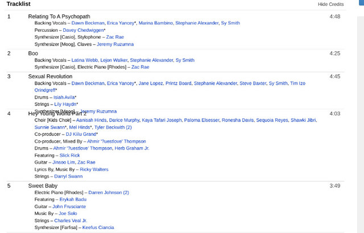The height and width of the screenshot is (233, 364).
Task: Select the Sweet Baby track title
Action: (x=43, y=185)
